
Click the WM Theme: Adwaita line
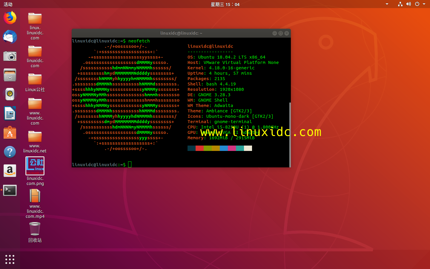(x=210, y=106)
